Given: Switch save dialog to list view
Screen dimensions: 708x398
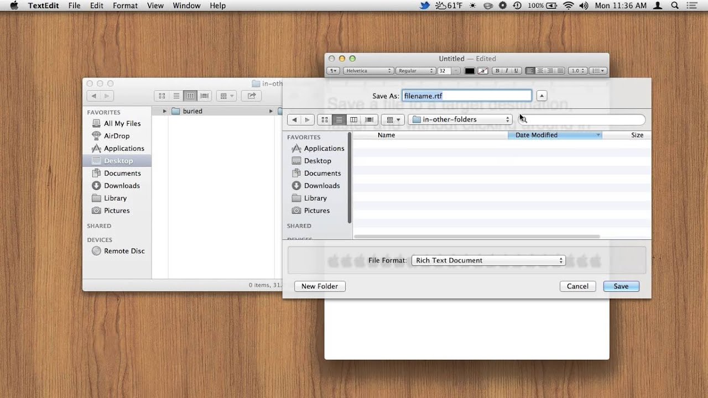Looking at the screenshot, I should (x=339, y=119).
